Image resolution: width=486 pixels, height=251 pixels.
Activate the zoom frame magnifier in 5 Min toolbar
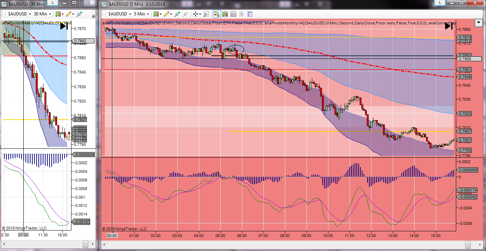tap(206, 14)
